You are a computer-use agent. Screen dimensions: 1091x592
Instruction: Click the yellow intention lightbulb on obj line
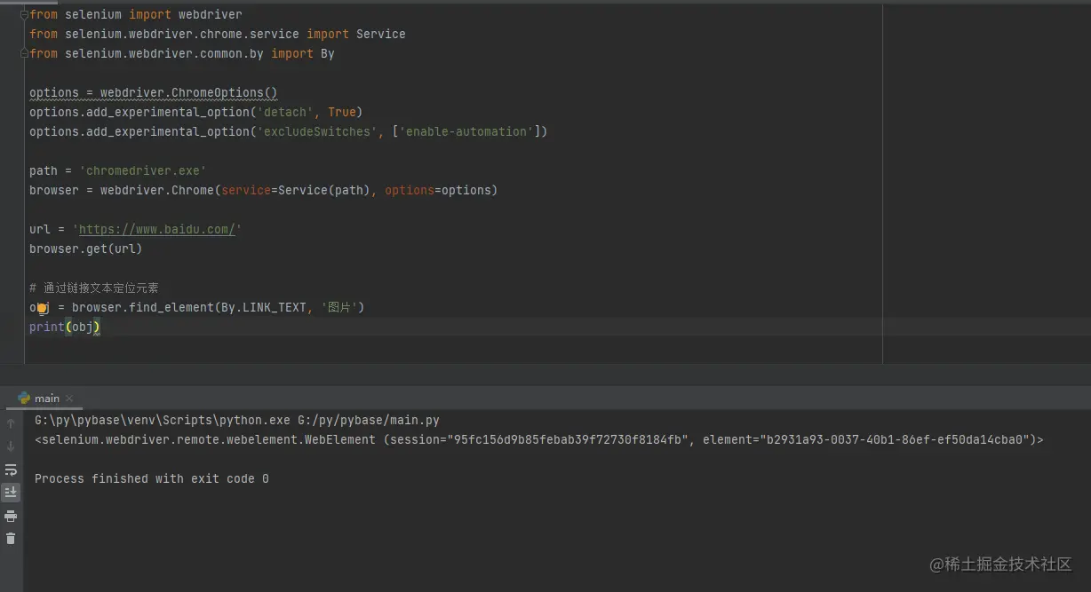(x=41, y=308)
